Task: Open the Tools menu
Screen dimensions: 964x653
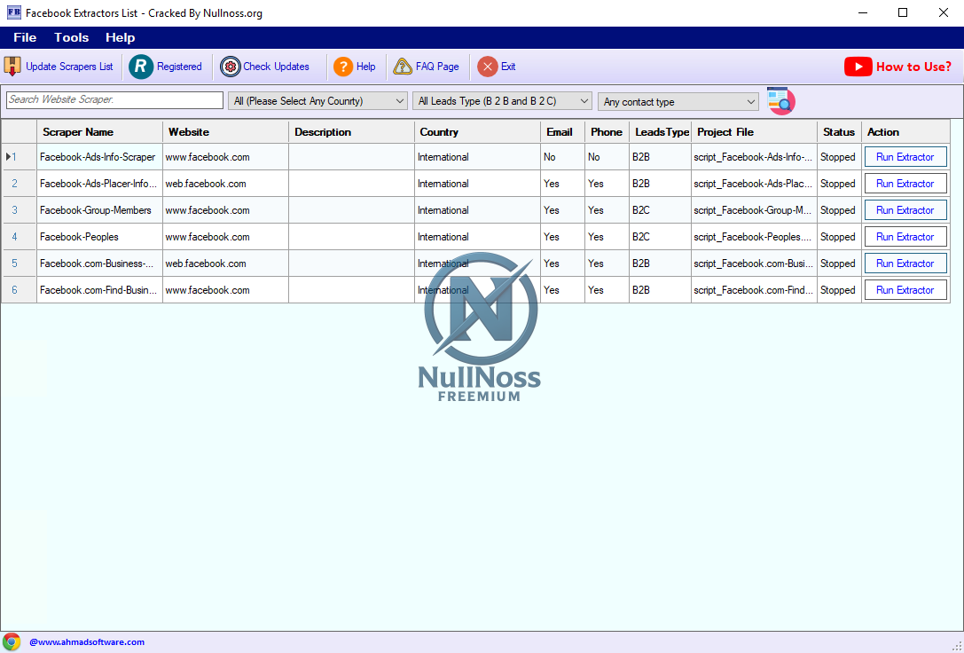Action: (71, 37)
